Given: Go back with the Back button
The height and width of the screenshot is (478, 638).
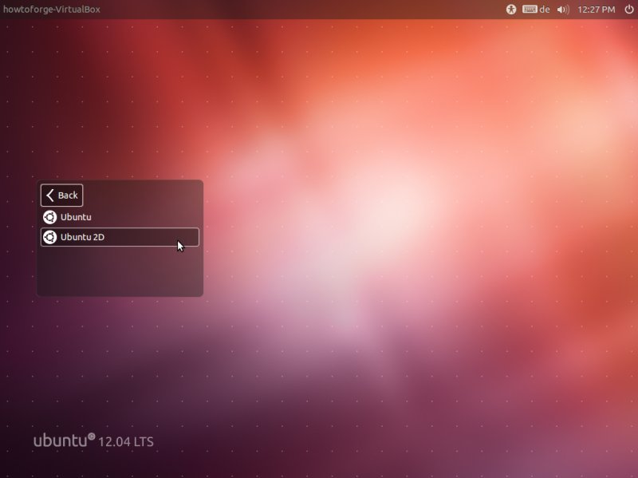Looking at the screenshot, I should coord(62,196).
